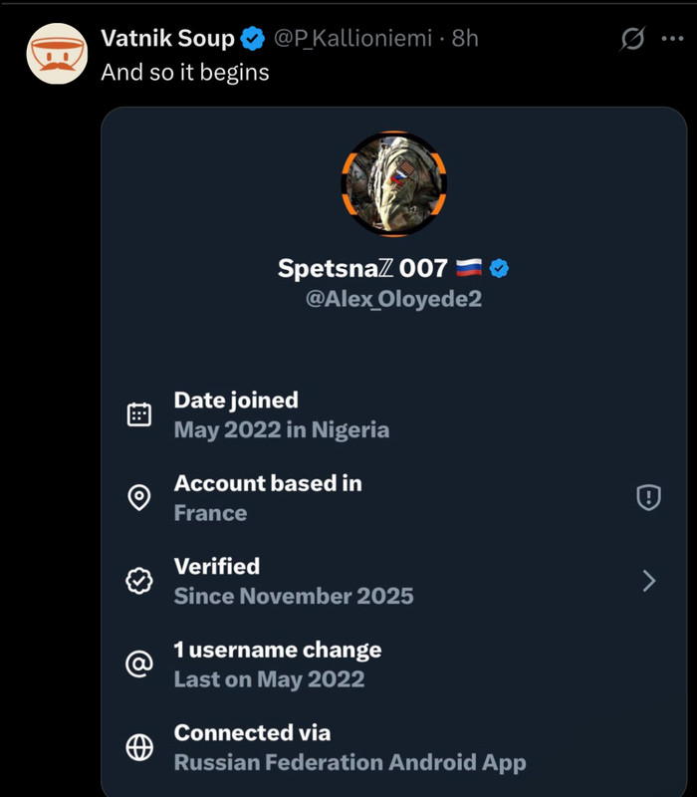This screenshot has height=797, width=697.
Task: Click the 8h timestamp
Action: [x=465, y=39]
